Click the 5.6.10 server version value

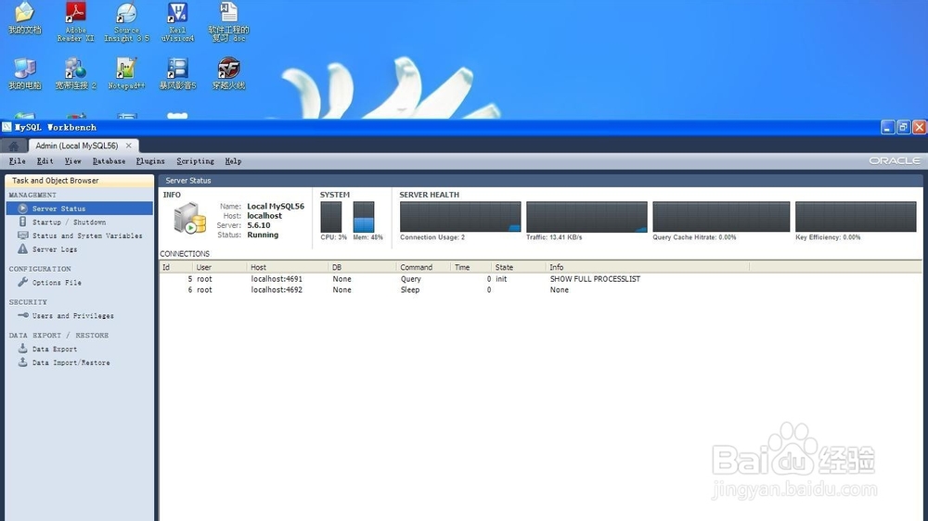tap(259, 225)
